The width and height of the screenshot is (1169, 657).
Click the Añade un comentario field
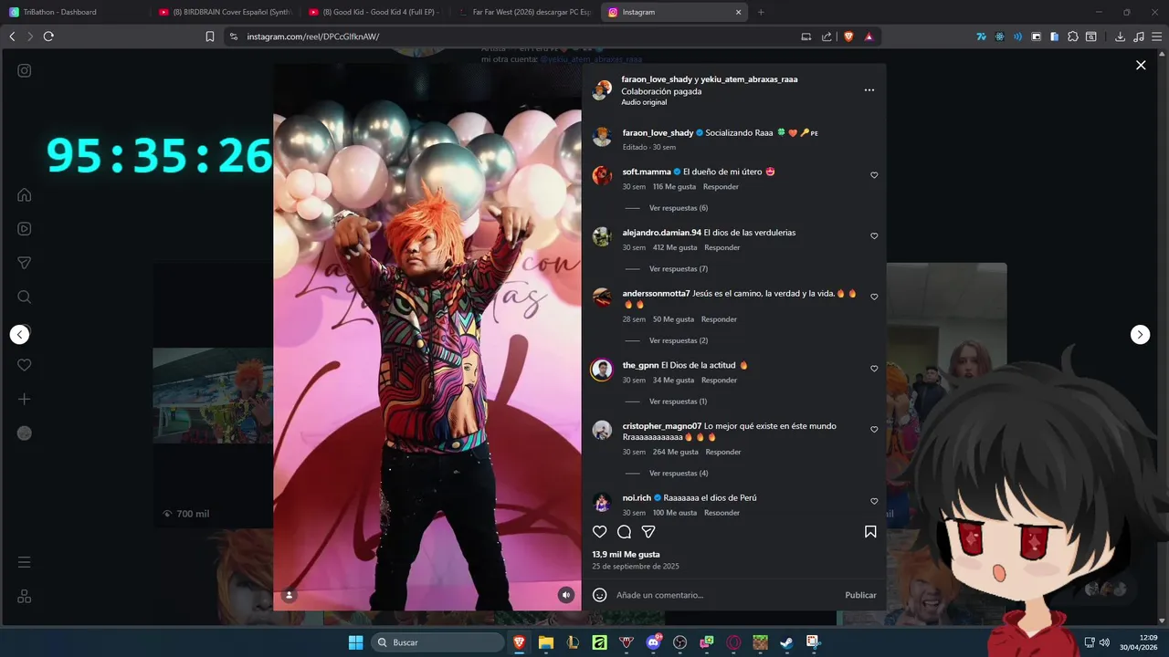pyautogui.click(x=726, y=595)
